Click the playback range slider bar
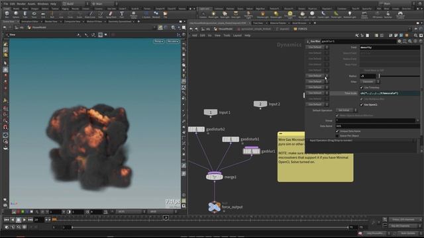Viewport: 424px width, 238px height. point(210,227)
